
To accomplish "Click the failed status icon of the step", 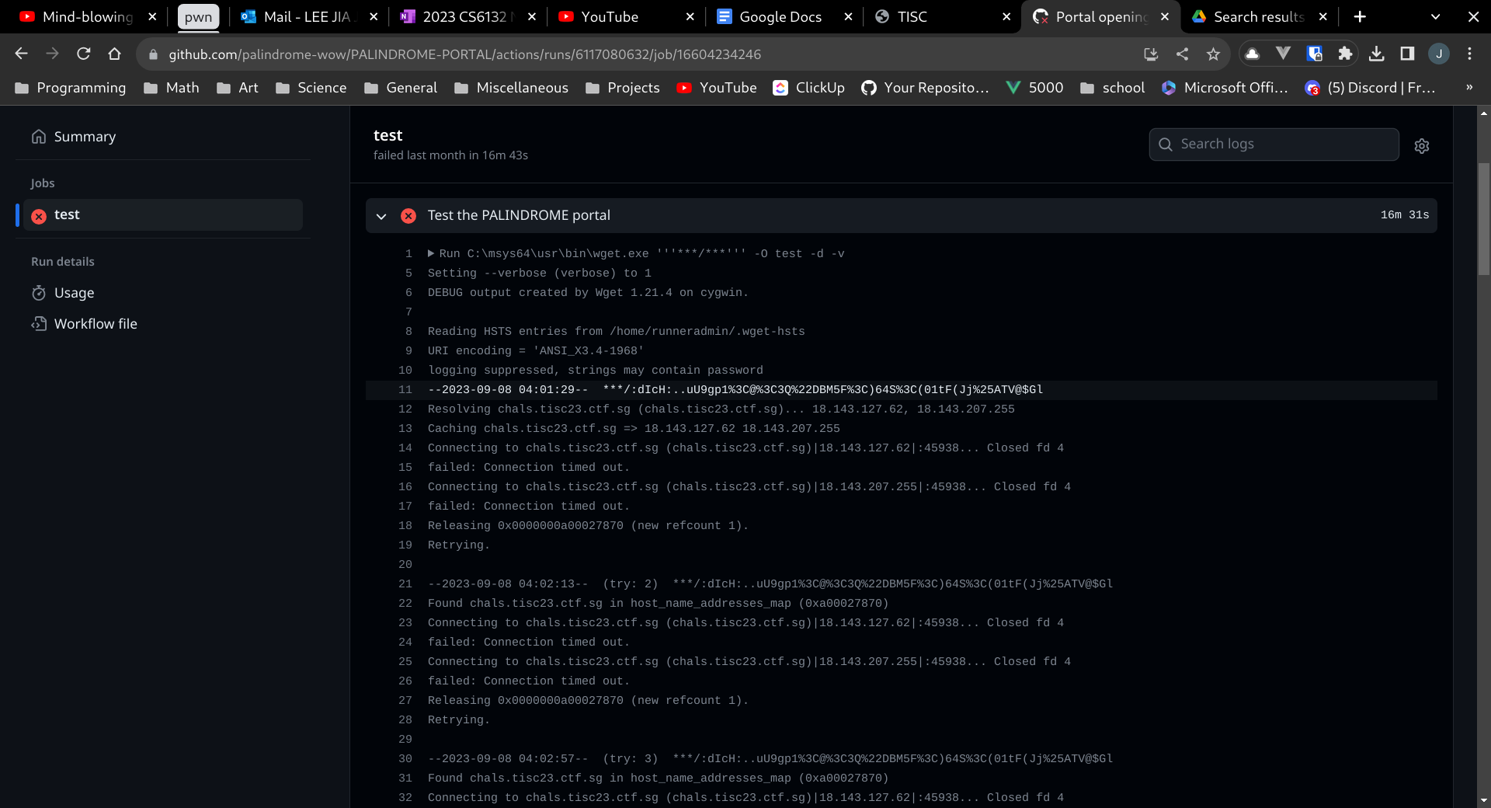I will tap(408, 216).
